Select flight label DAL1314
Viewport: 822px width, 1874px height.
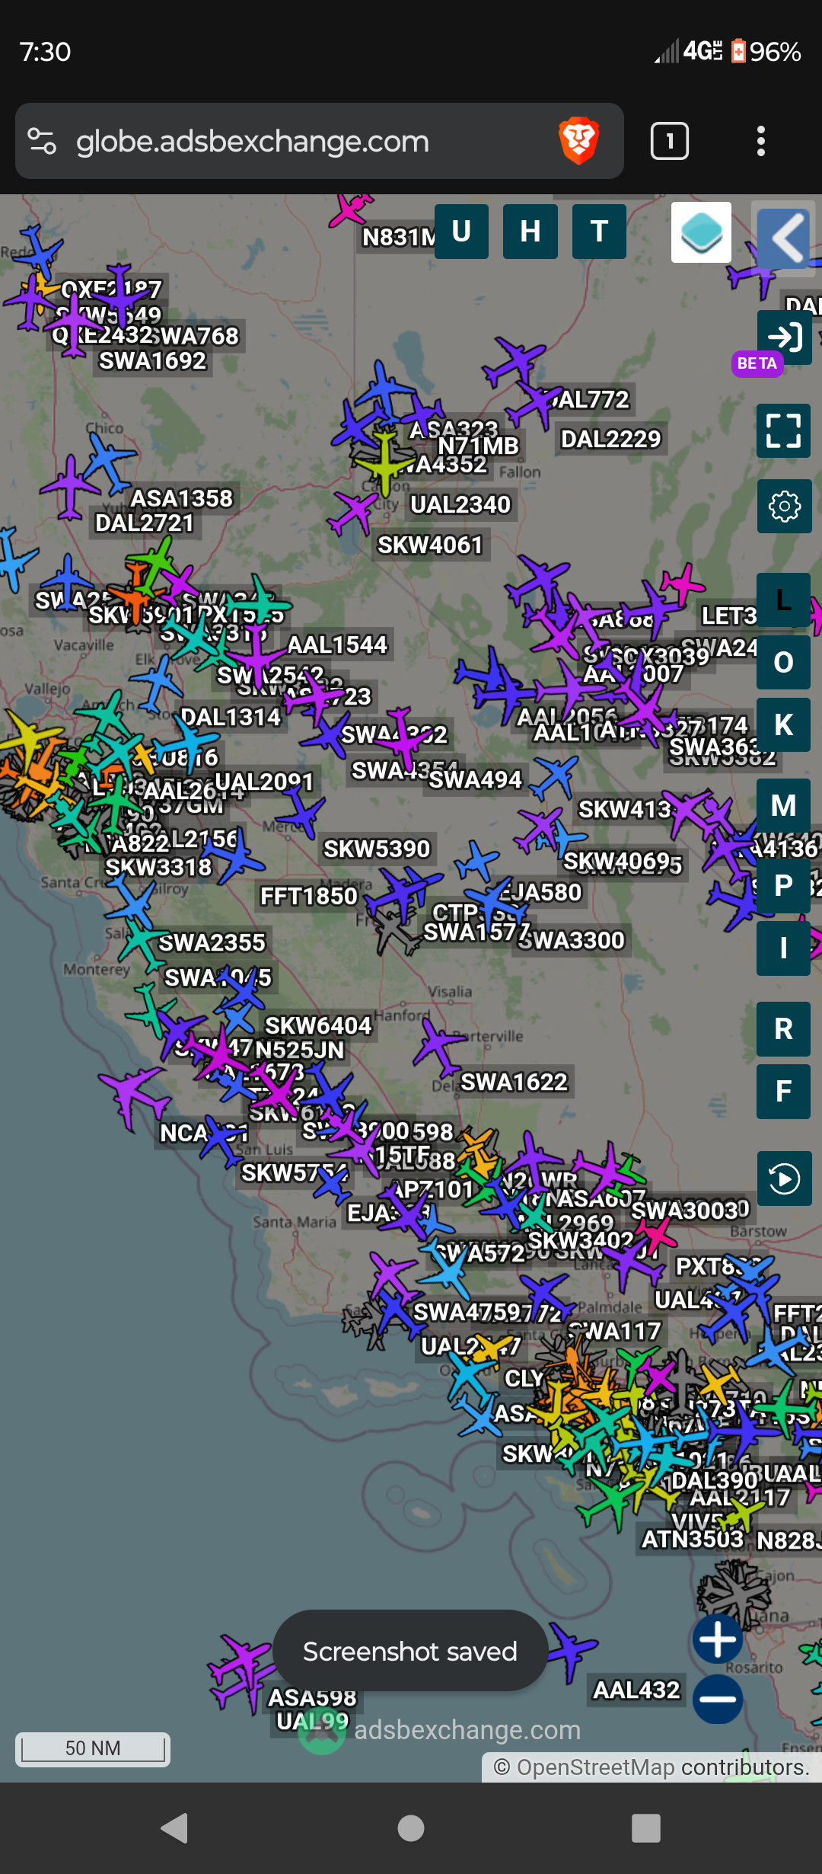pos(231,717)
